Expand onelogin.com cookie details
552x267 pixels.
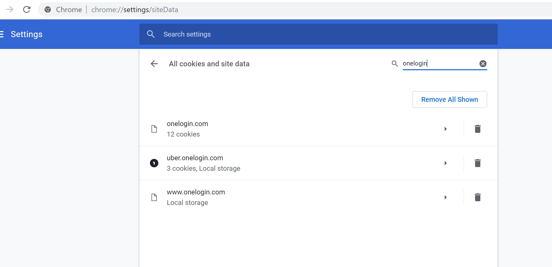tap(446, 129)
